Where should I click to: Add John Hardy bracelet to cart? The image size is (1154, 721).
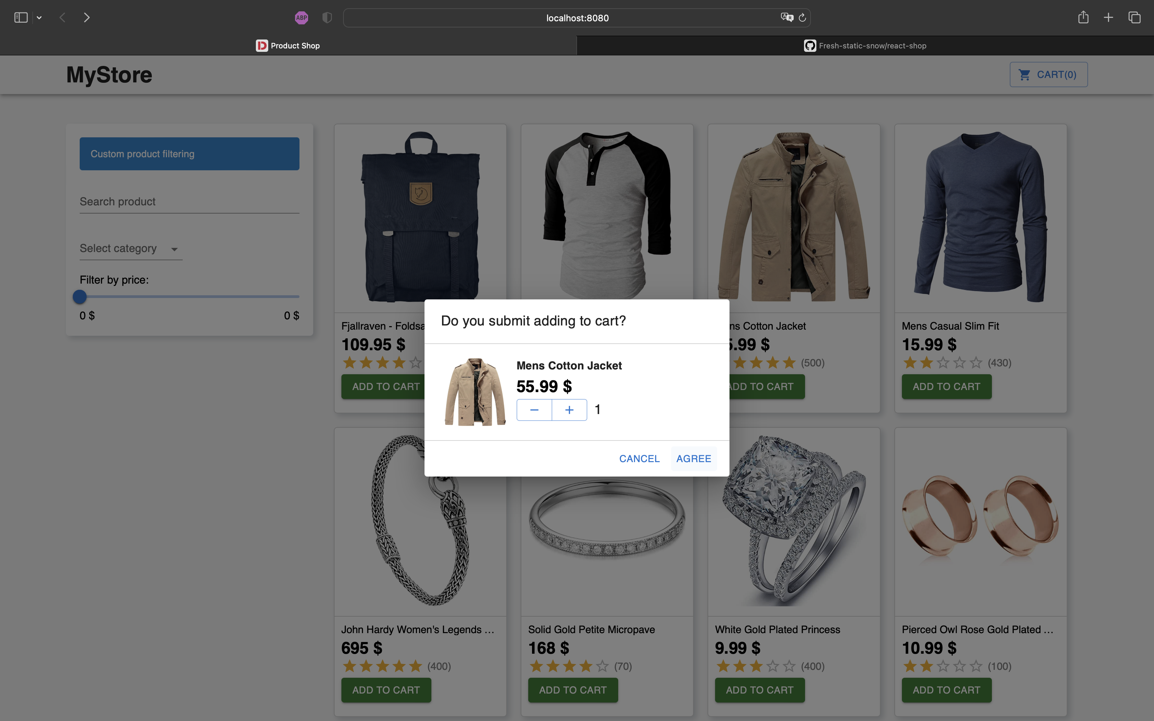[386, 690]
